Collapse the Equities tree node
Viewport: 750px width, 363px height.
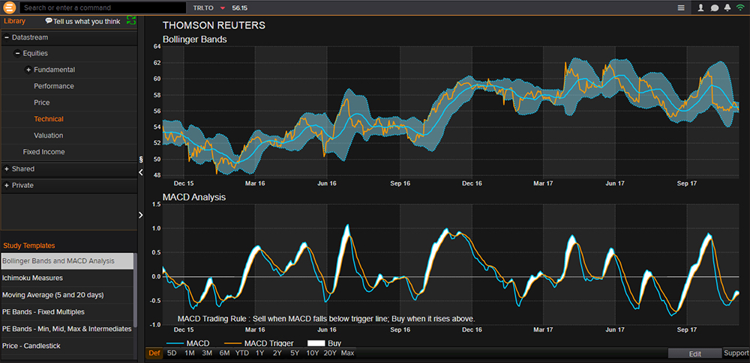pyautogui.click(x=18, y=53)
